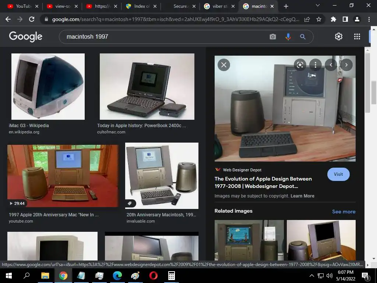Open Windows taskbar search
Screen dimensions: 377x283
coord(26,276)
